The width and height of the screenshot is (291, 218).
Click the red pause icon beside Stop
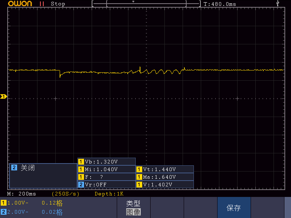(x=42, y=4)
